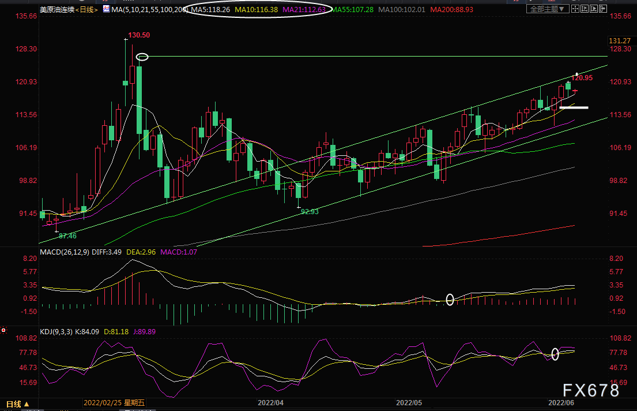Click the D:81.18 value
637x411 pixels.
(116, 332)
